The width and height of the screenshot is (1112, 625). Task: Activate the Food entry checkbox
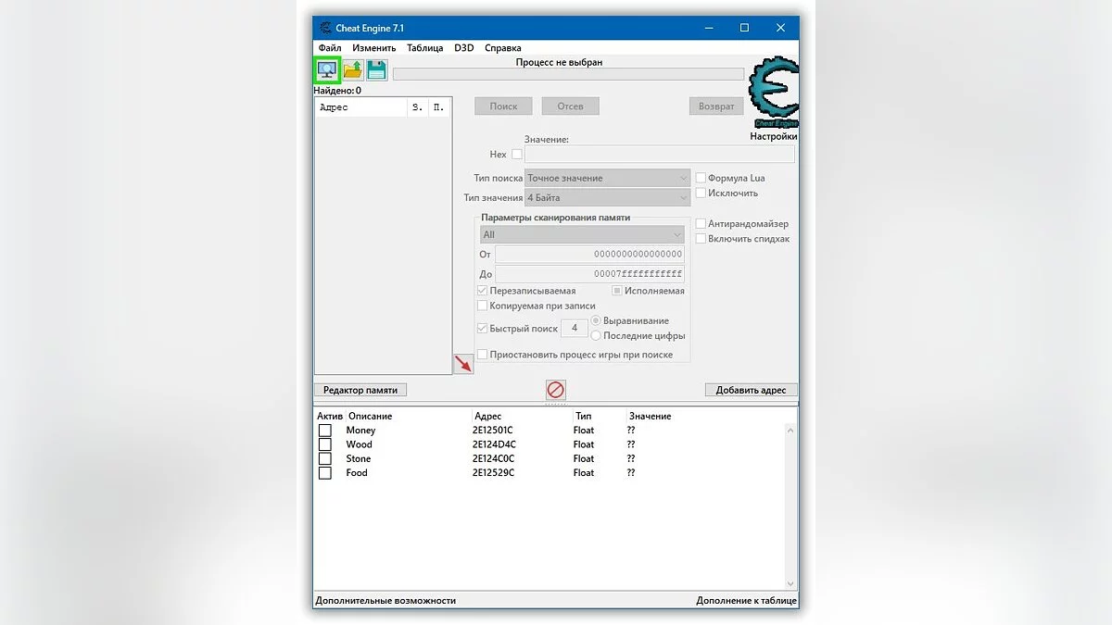coord(325,473)
